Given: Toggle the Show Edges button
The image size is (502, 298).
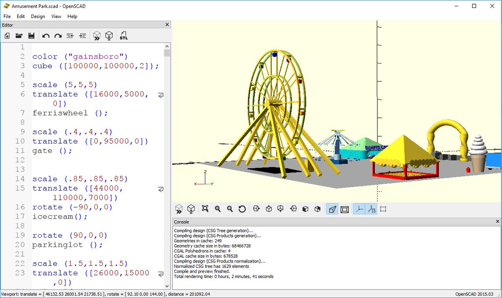Looking at the screenshot, I should [x=383, y=209].
